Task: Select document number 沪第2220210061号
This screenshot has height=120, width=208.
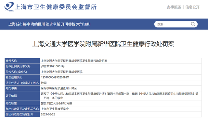Action: (53, 66)
